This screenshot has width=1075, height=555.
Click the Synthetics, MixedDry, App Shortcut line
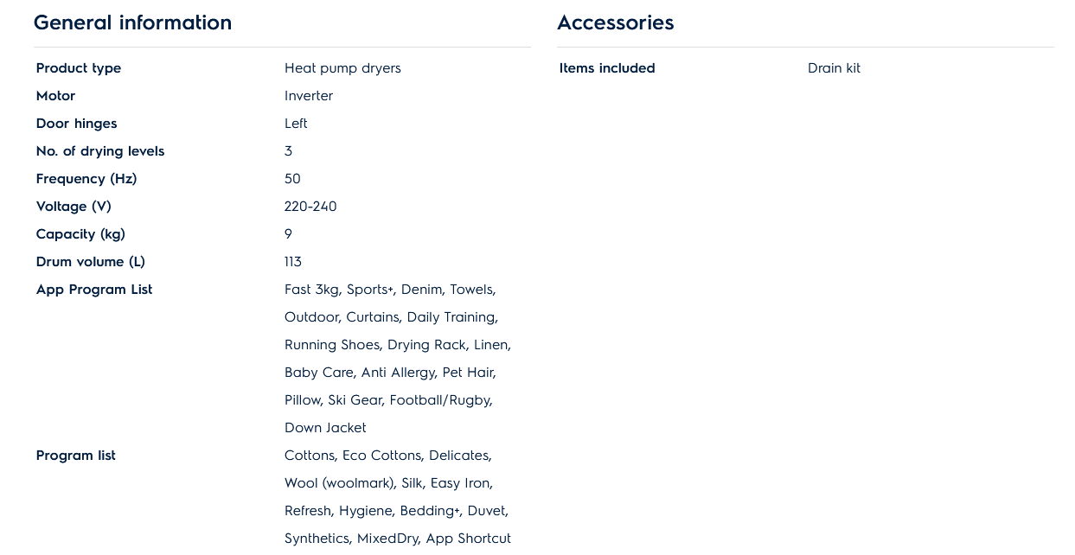point(398,539)
